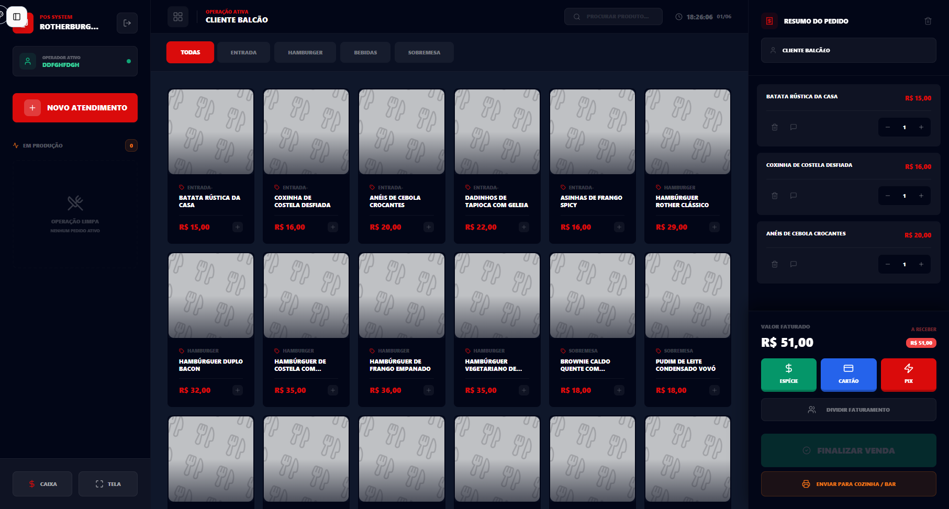
Task: Add a note to Batata Rústica item
Action: pos(794,127)
